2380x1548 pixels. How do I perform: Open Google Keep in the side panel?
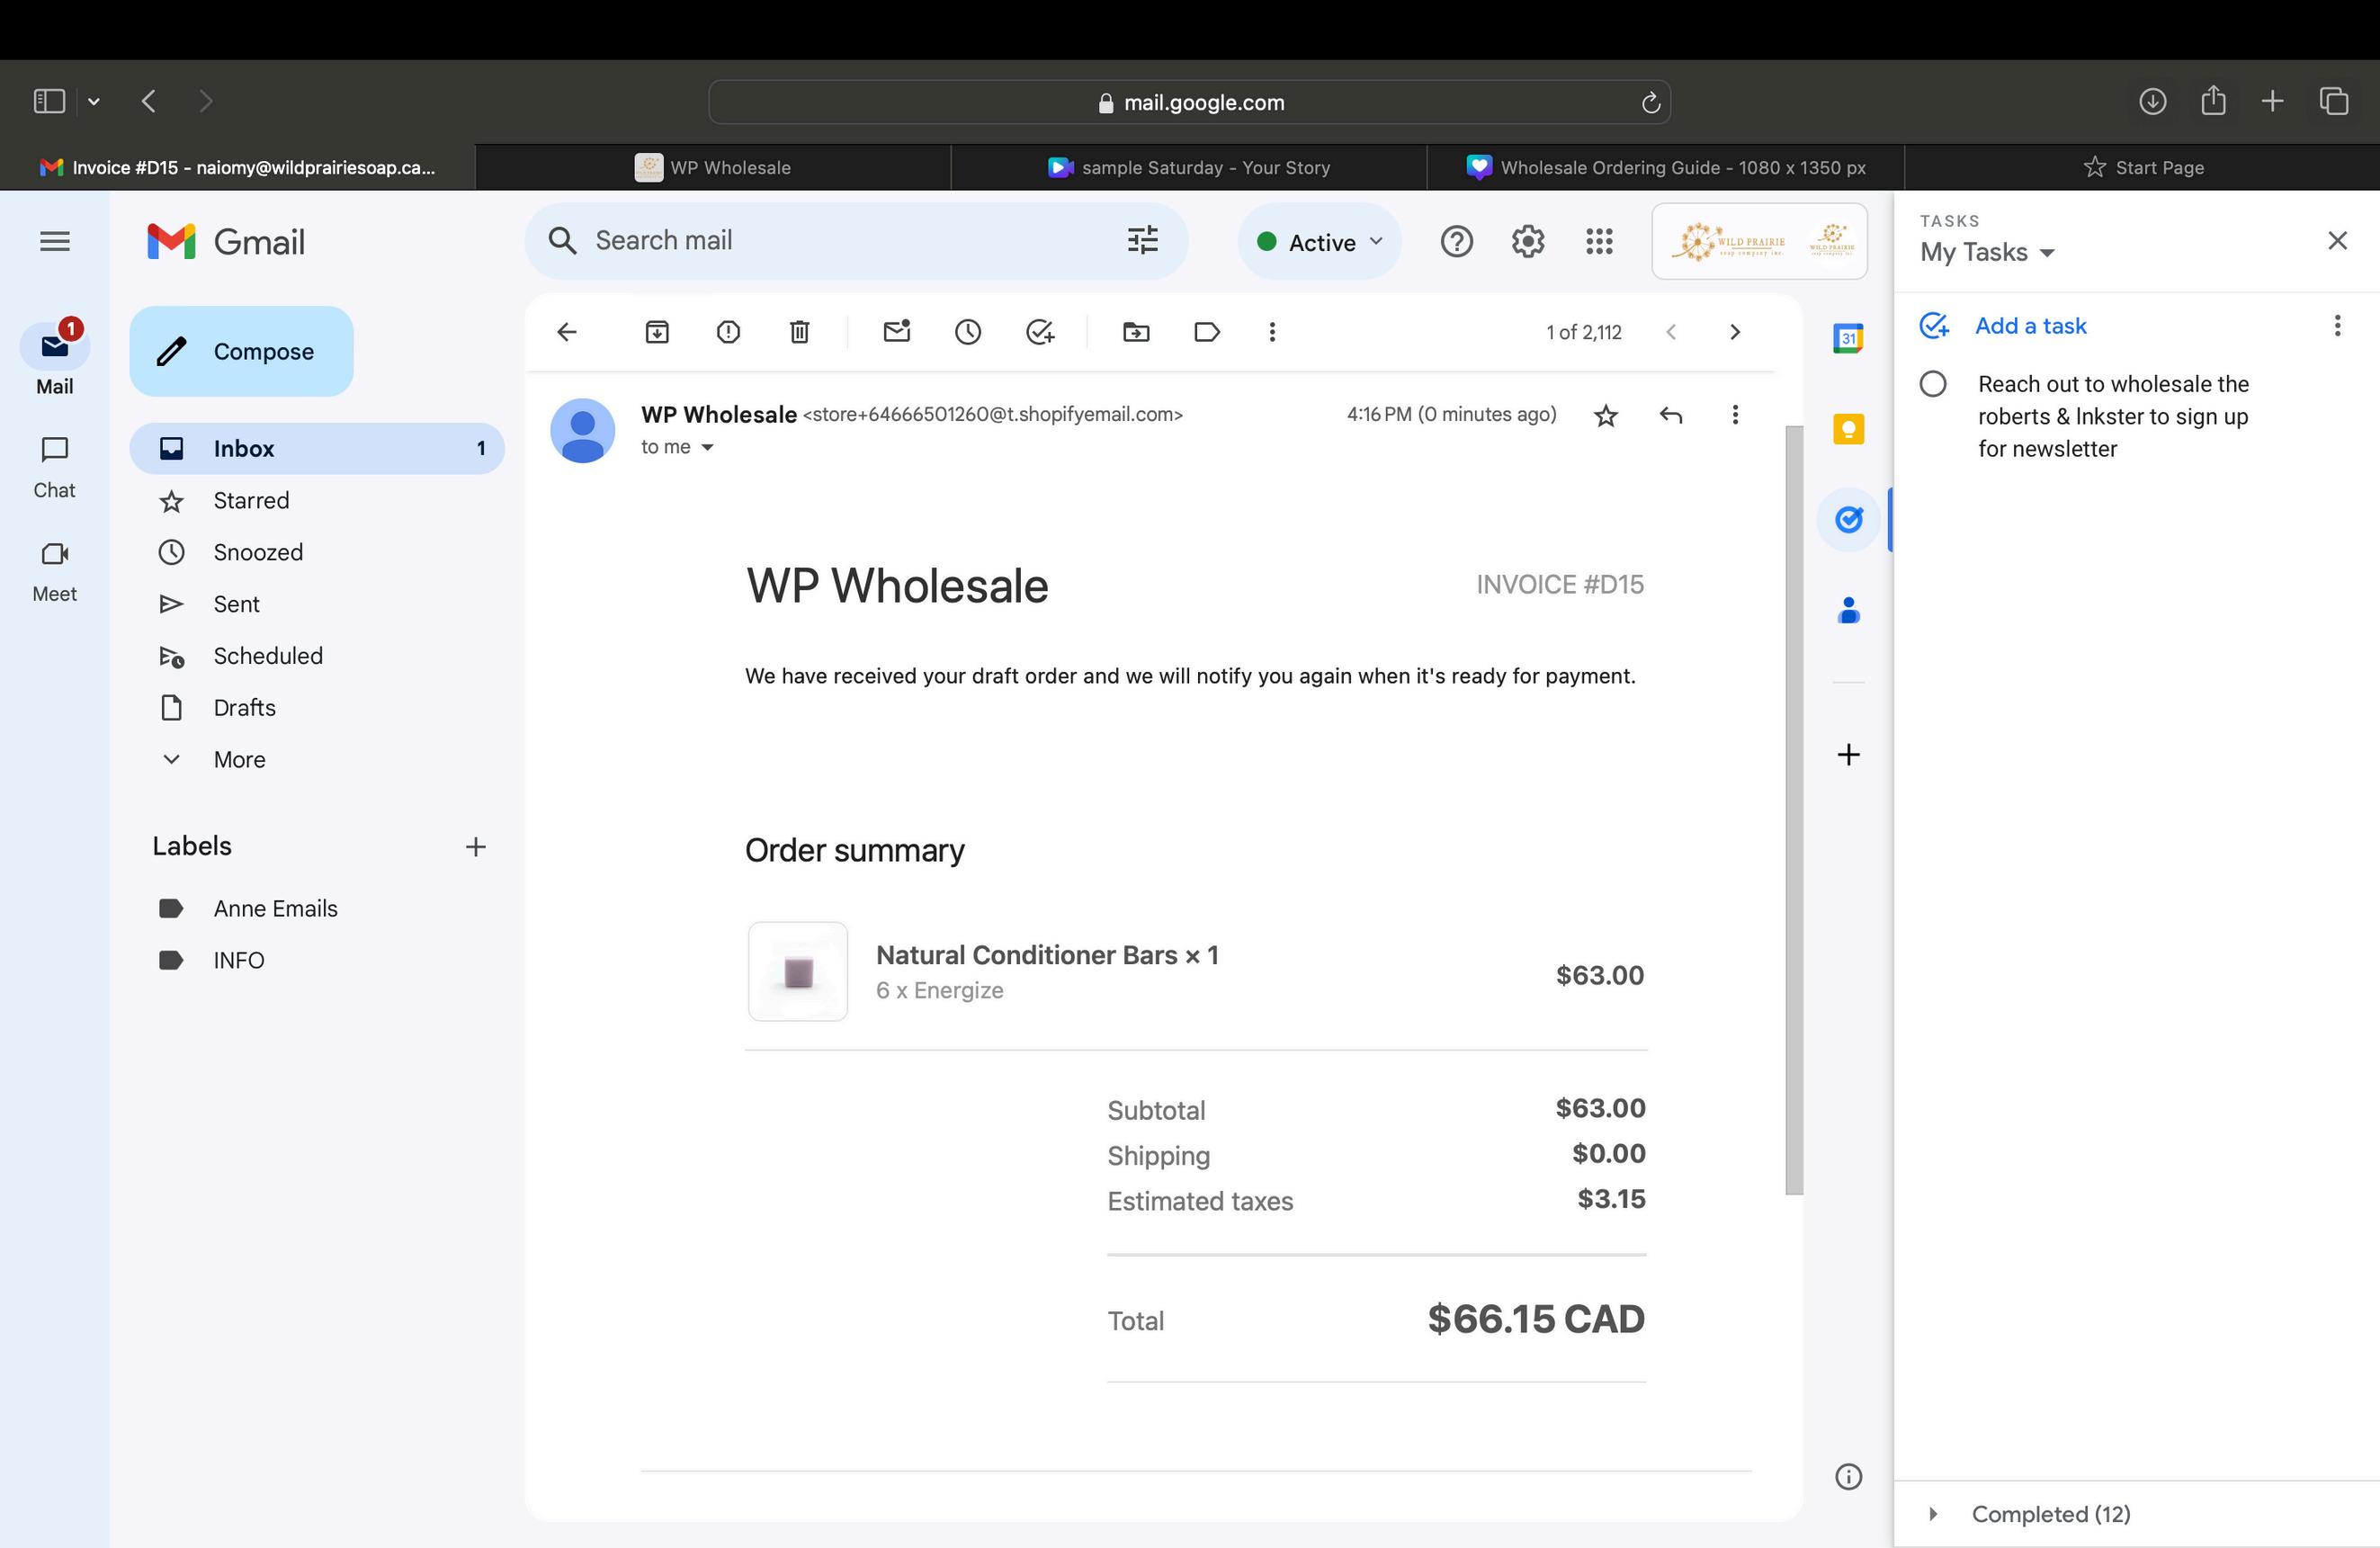coord(1848,429)
